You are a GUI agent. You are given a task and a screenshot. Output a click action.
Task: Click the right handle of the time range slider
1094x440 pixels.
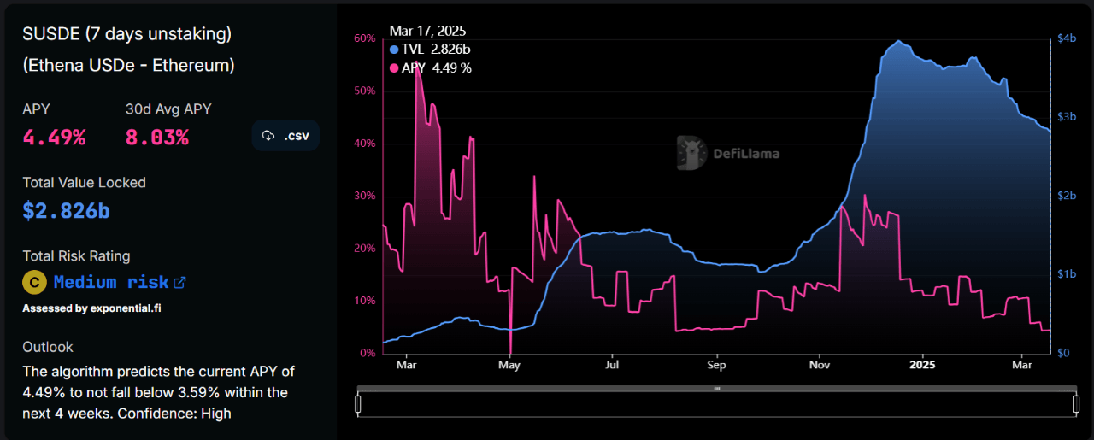click(1075, 403)
